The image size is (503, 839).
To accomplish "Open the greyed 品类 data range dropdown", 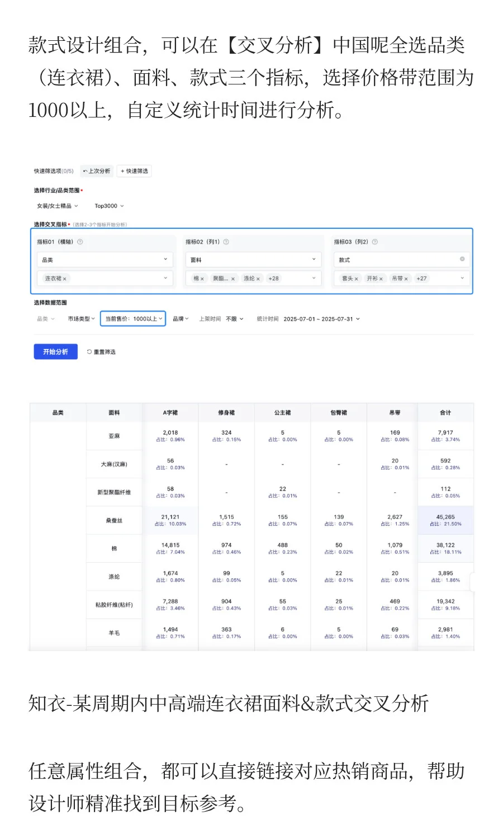I will 46,319.
